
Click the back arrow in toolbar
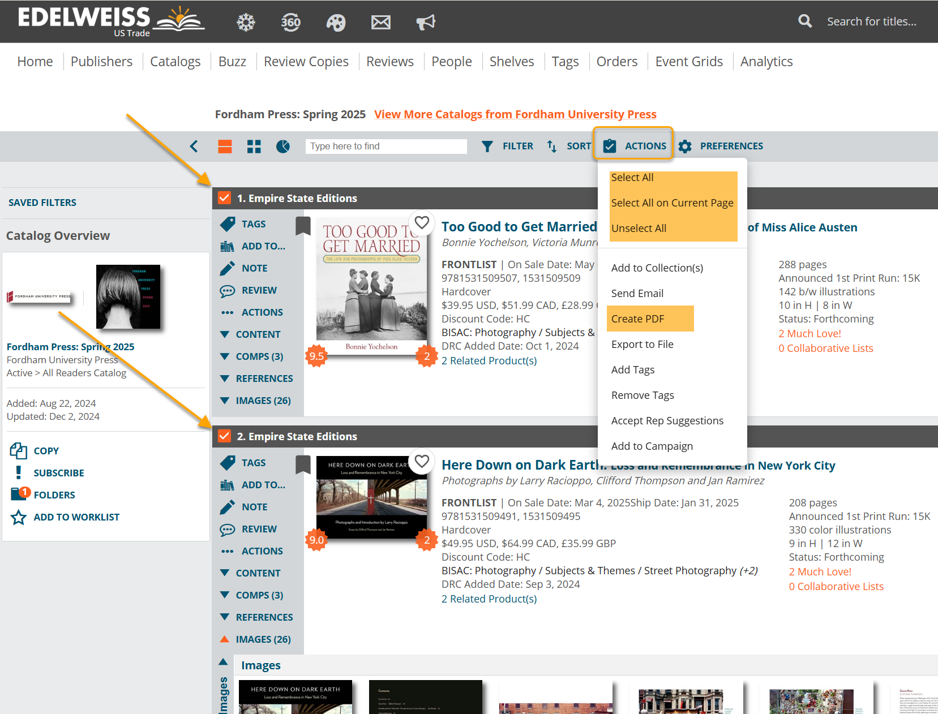(194, 147)
